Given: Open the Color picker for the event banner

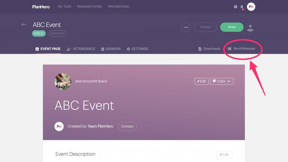Looking at the screenshot, I should click(x=222, y=81).
